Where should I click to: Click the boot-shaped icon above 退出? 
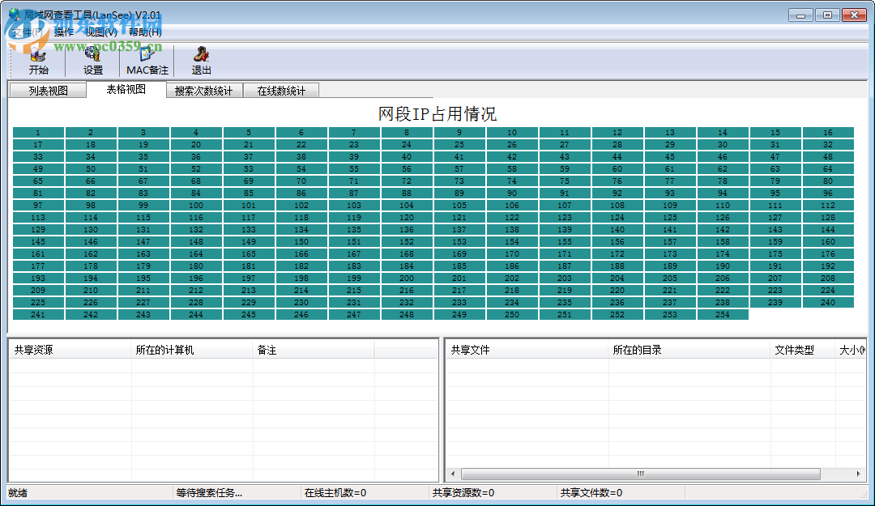pos(200,53)
